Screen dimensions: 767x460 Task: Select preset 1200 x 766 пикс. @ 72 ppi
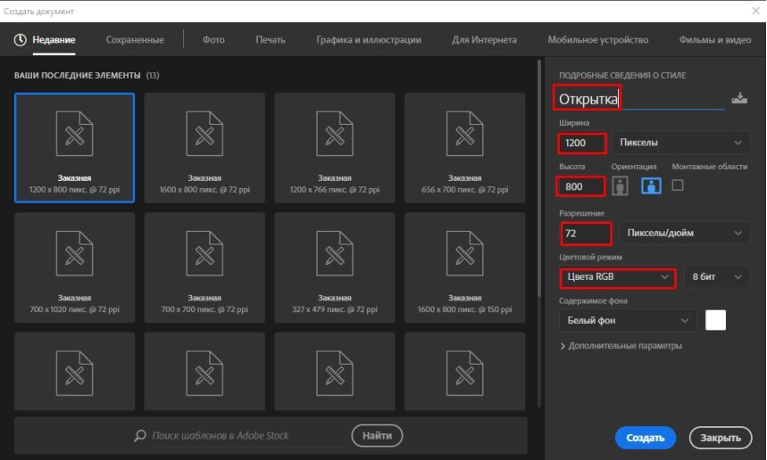click(335, 147)
